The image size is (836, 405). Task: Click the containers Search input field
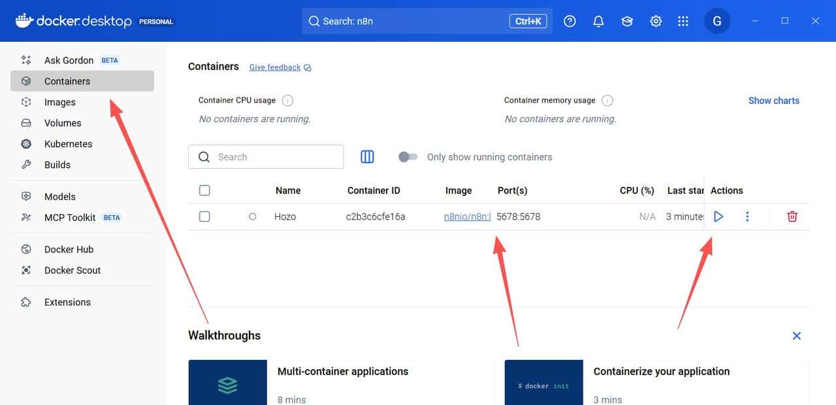click(x=274, y=157)
